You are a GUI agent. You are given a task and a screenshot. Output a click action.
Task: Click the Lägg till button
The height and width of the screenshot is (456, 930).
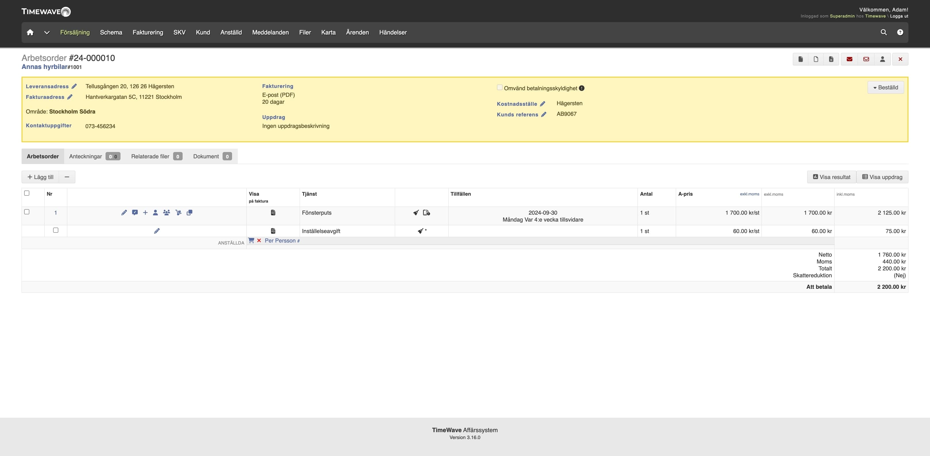(41, 177)
